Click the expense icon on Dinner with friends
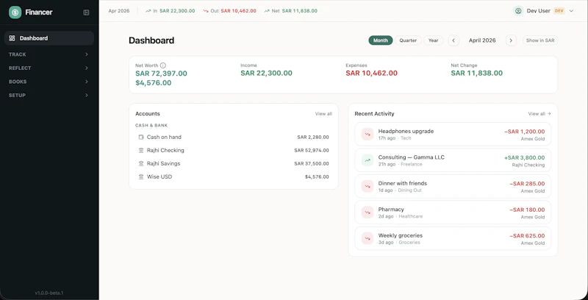The width and height of the screenshot is (588, 300). click(x=367, y=186)
